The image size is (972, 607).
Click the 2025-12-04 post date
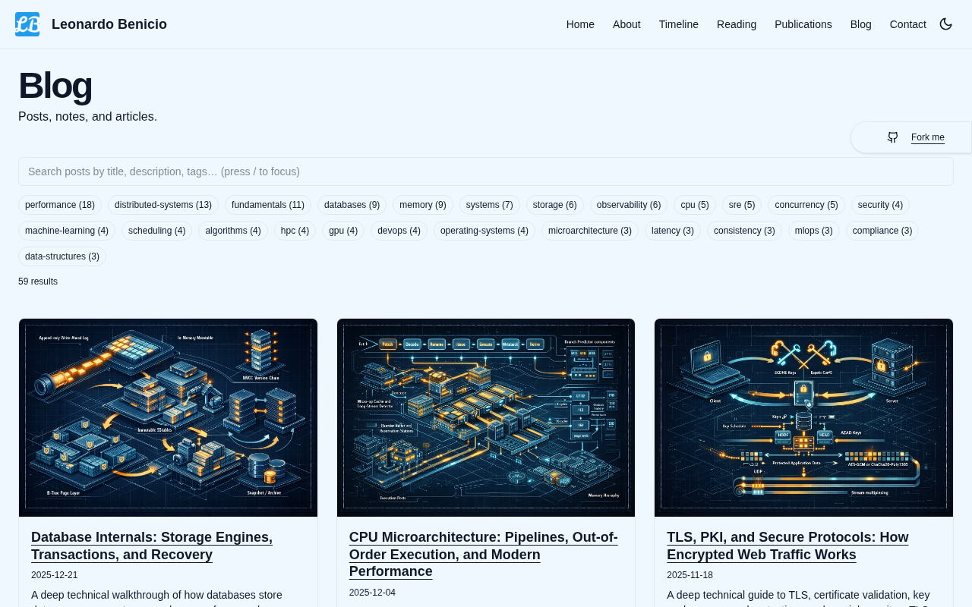pos(372,593)
